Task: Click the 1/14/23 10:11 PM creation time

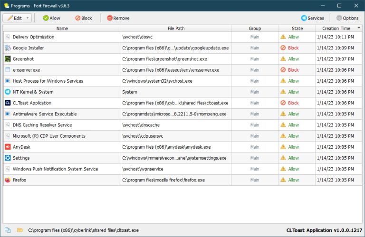Action: [x=335, y=37]
